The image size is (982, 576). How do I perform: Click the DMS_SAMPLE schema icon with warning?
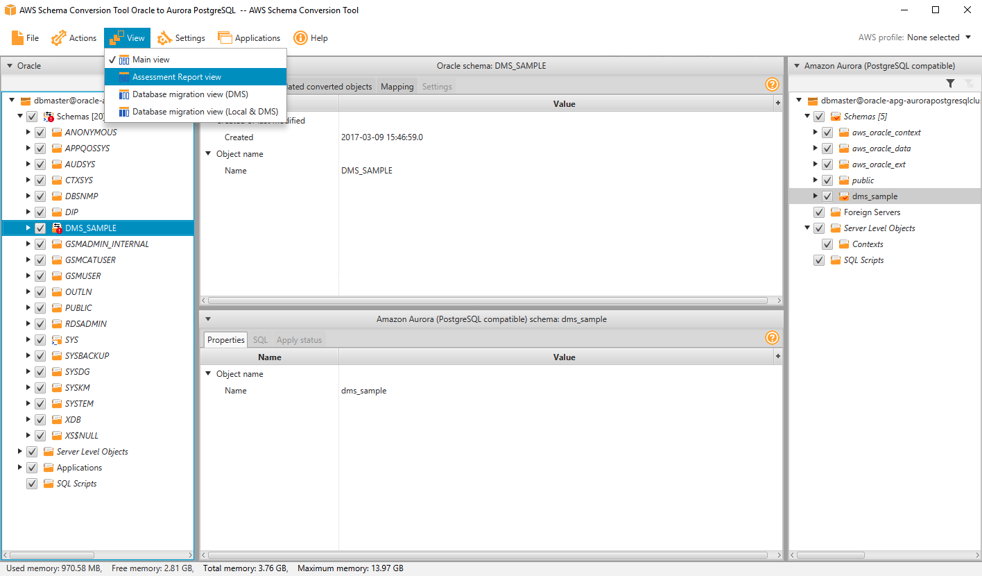point(58,228)
